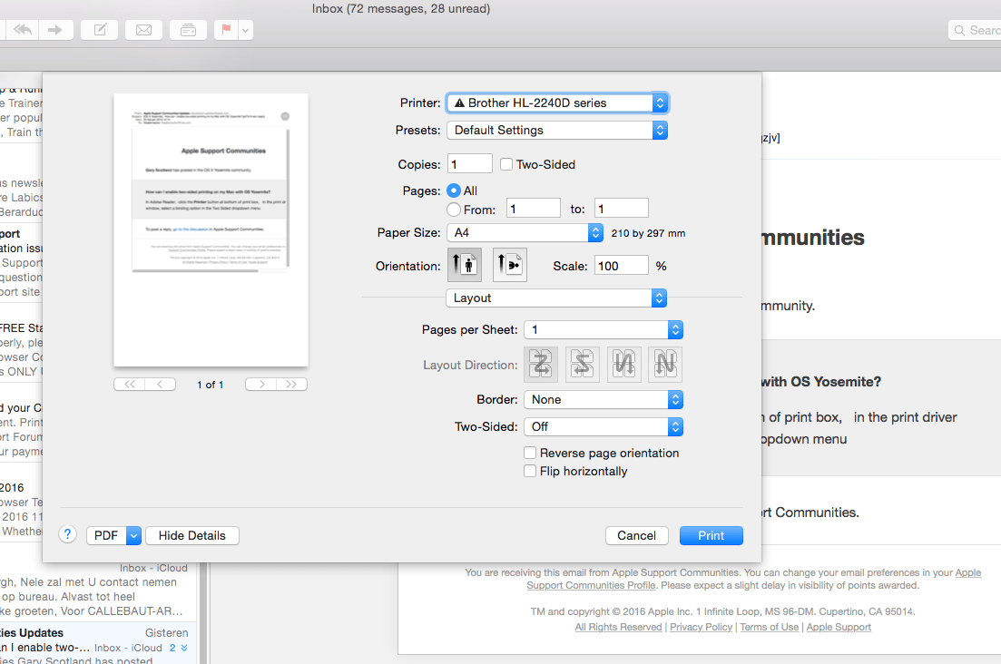Enable Two-Sided printing next to Copies

point(505,163)
